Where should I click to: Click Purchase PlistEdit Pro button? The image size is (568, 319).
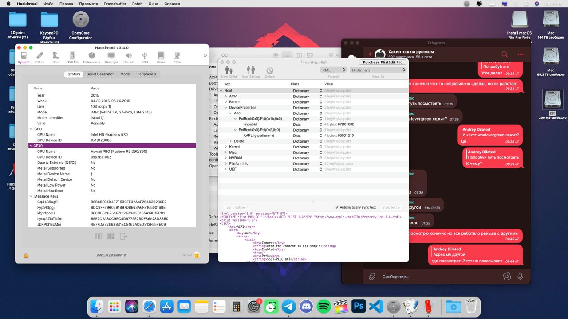tap(383, 62)
